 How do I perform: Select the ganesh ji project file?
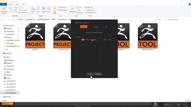pos(35,37)
